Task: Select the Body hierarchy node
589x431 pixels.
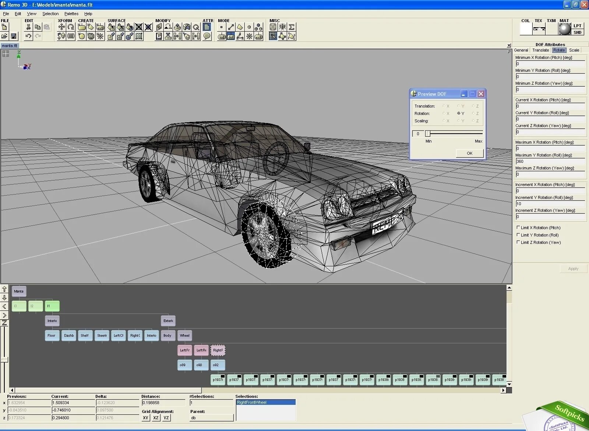Action: coord(168,336)
